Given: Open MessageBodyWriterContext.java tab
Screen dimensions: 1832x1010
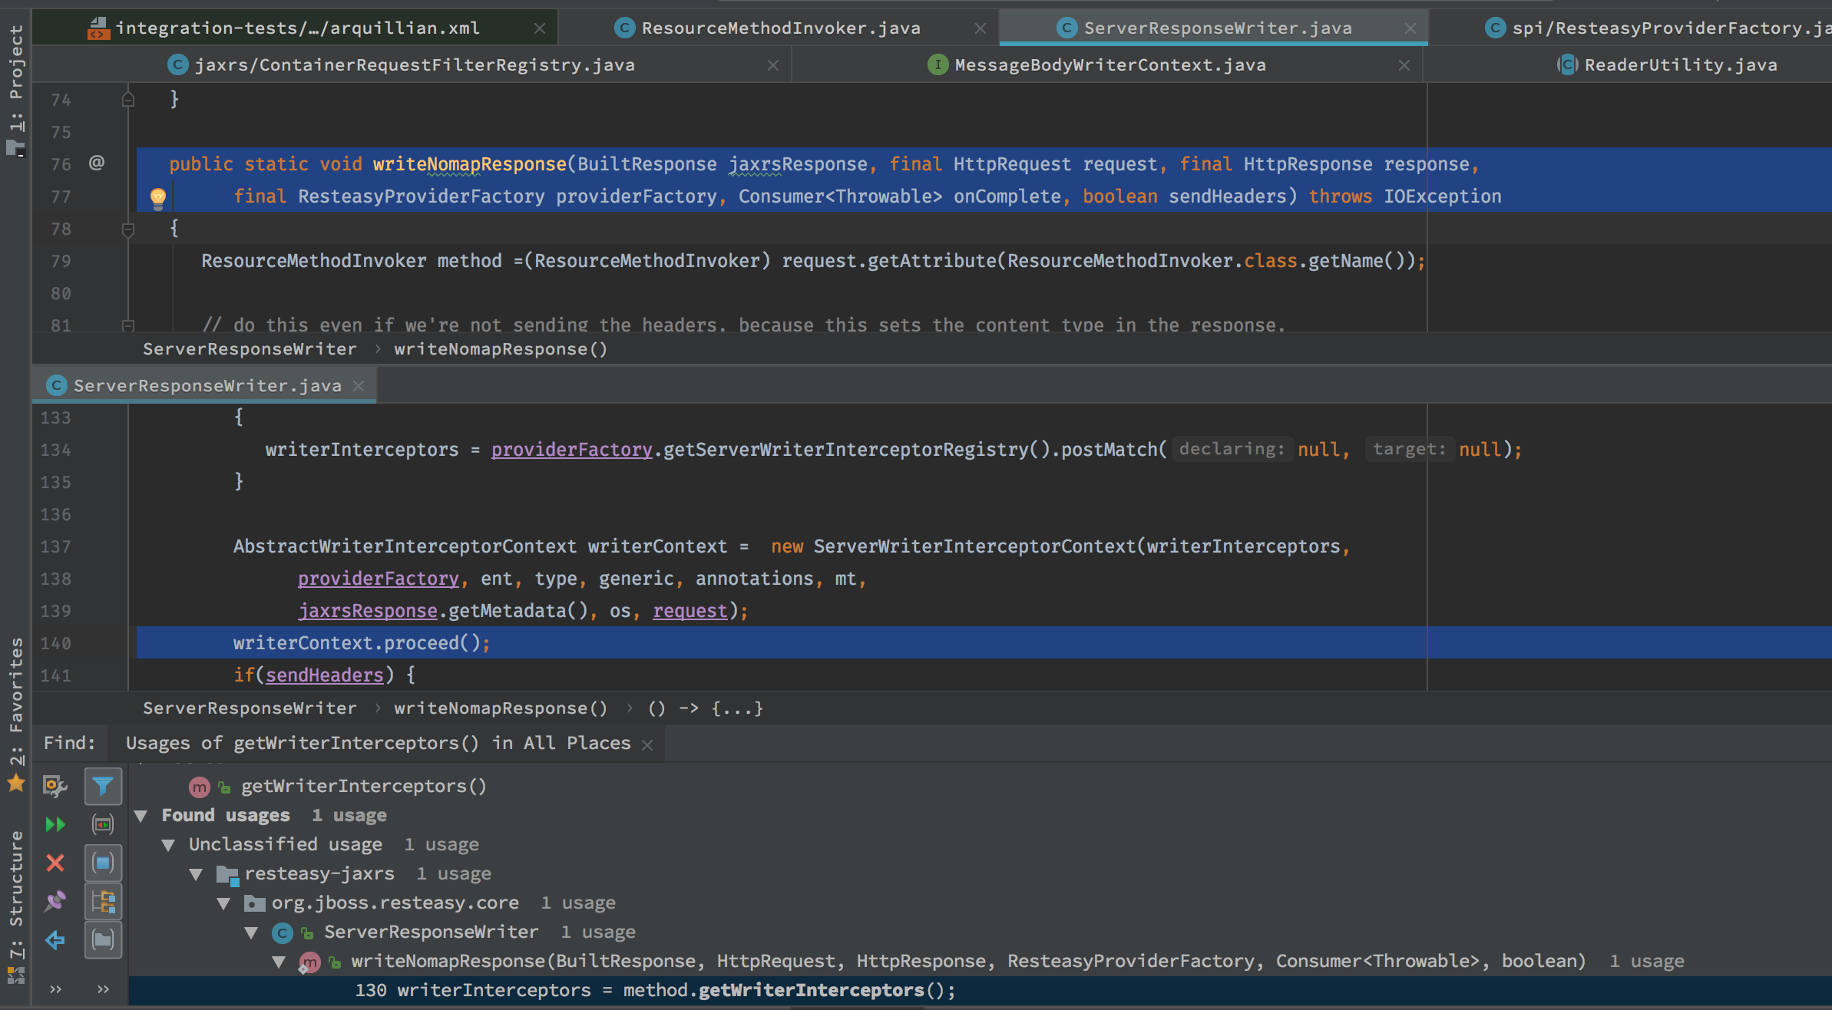Looking at the screenshot, I should click(1109, 65).
